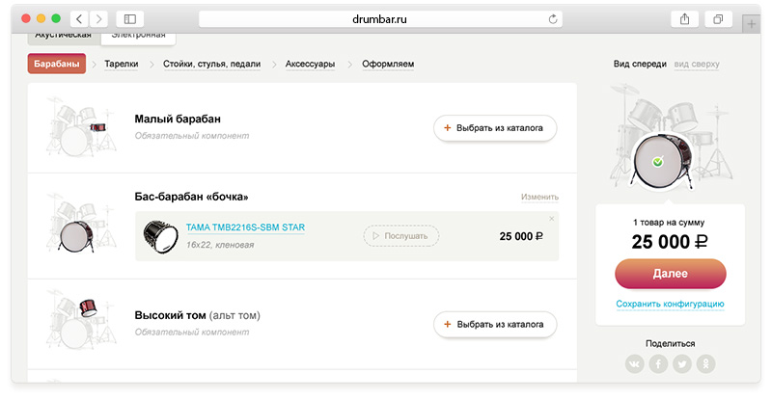The image size is (772, 400).
Task: Click "Сохранить конфигурацию" link
Action: 670,305
